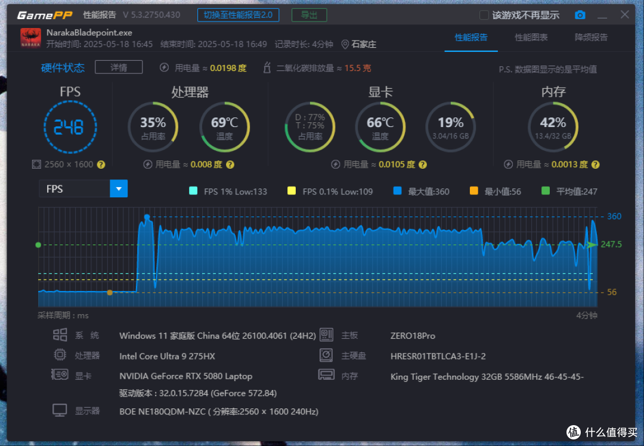
Task: Click the CPU power consumption bolt icon
Action: point(147,165)
